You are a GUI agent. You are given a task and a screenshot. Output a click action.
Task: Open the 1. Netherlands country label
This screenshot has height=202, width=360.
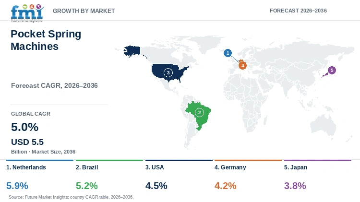26,167
